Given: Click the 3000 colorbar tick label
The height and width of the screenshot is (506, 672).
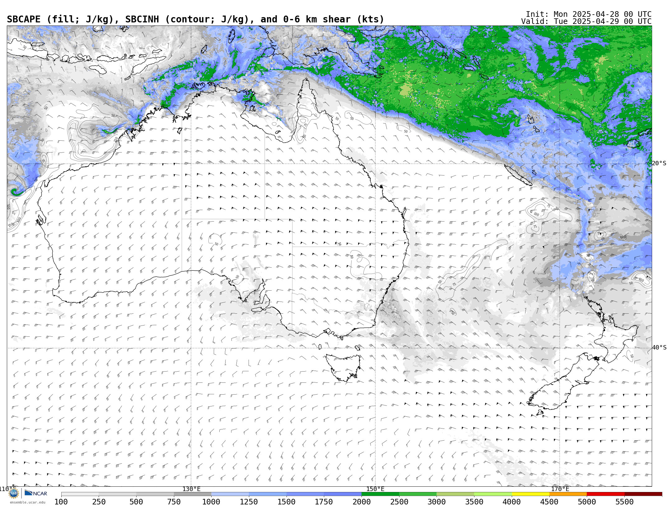Looking at the screenshot, I should [436, 502].
